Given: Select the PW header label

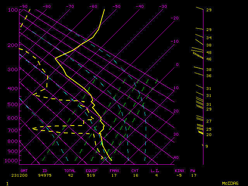Looking at the screenshot, I should click(193, 170).
